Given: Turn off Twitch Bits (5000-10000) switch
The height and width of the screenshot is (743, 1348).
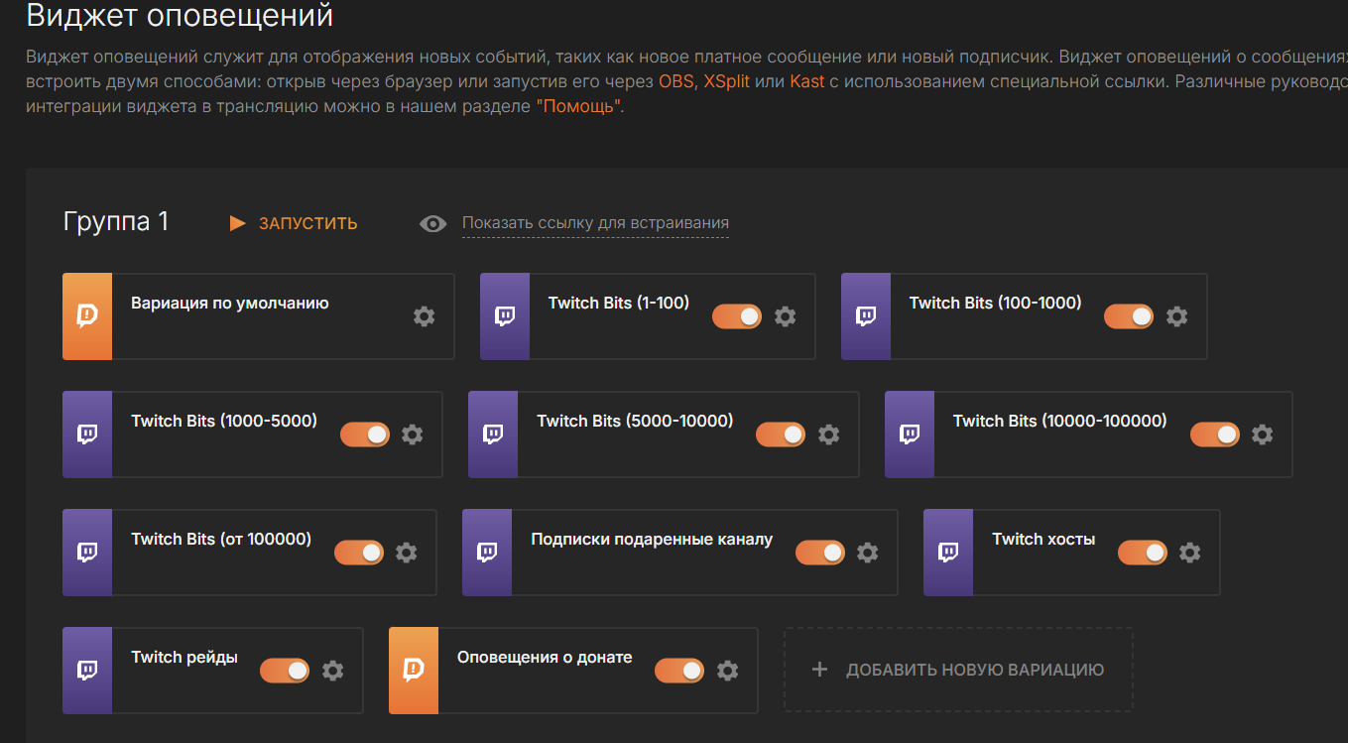Looking at the screenshot, I should pyautogui.click(x=781, y=434).
